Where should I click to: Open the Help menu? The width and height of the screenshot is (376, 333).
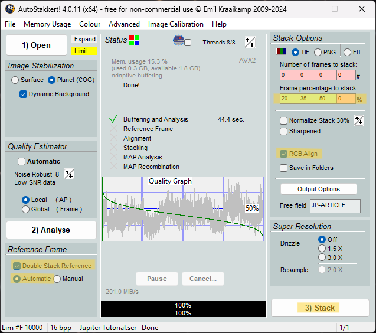tap(219, 24)
